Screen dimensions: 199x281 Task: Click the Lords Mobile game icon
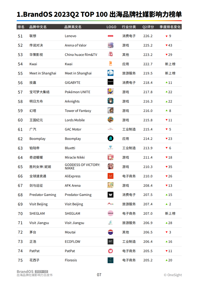[110, 120]
